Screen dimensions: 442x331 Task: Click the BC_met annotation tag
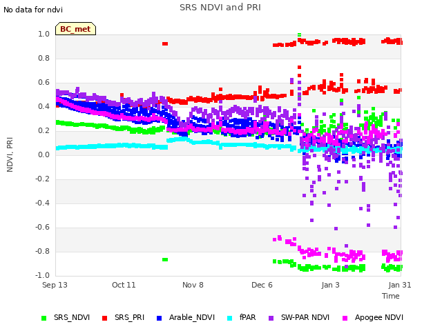click(75, 29)
